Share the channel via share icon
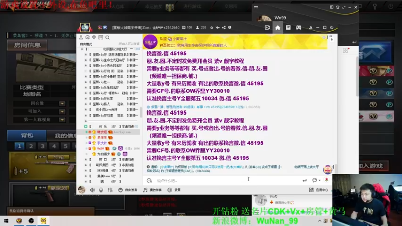Image resolution: width=402 pixels, height=226 pixels. click(x=224, y=28)
